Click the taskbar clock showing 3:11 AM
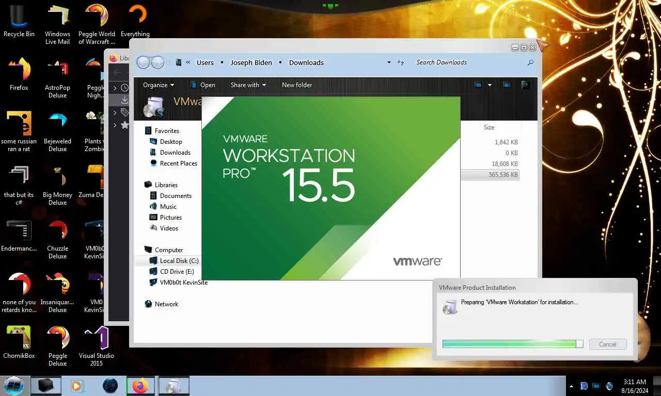The width and height of the screenshot is (661, 396). click(x=634, y=386)
